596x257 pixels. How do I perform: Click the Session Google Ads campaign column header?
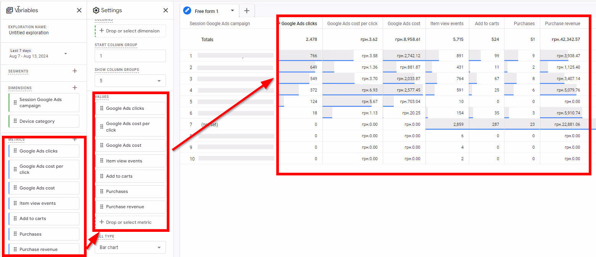(220, 24)
